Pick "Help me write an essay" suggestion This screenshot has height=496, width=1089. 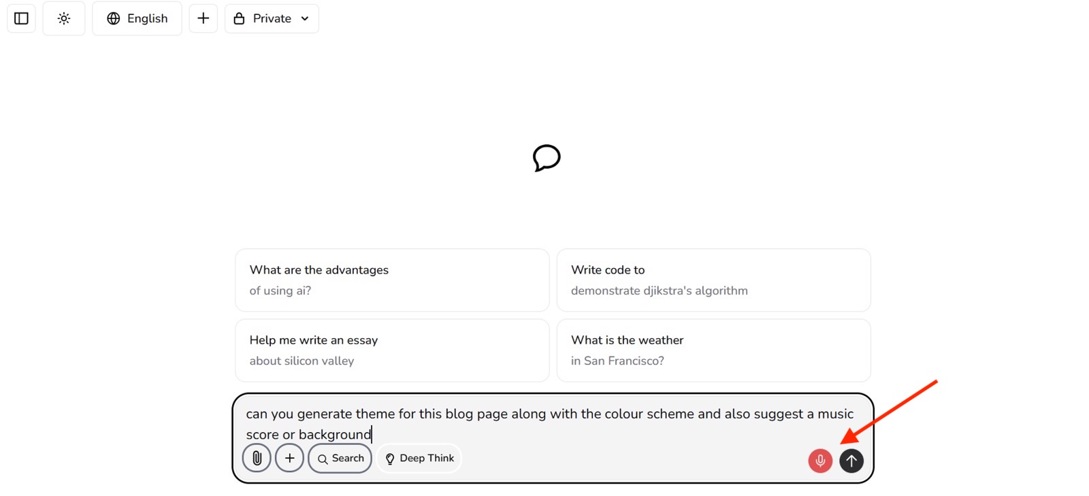pos(392,350)
